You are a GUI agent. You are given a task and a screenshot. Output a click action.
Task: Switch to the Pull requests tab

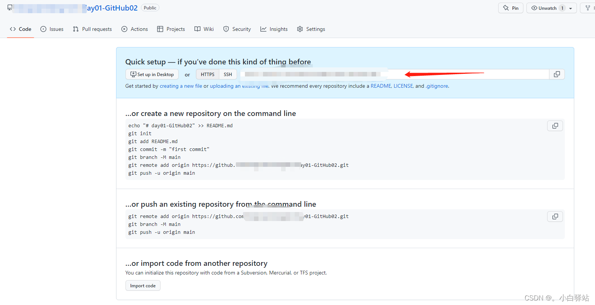92,29
